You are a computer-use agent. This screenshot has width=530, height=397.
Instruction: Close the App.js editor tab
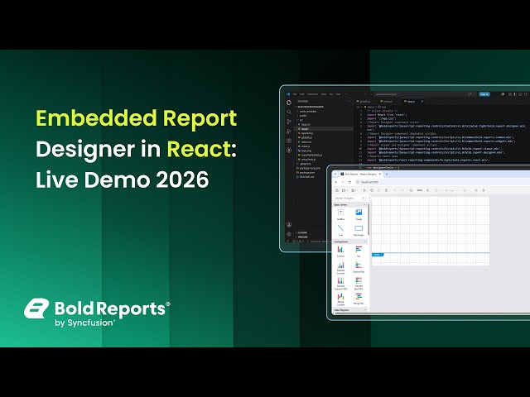coord(422,101)
